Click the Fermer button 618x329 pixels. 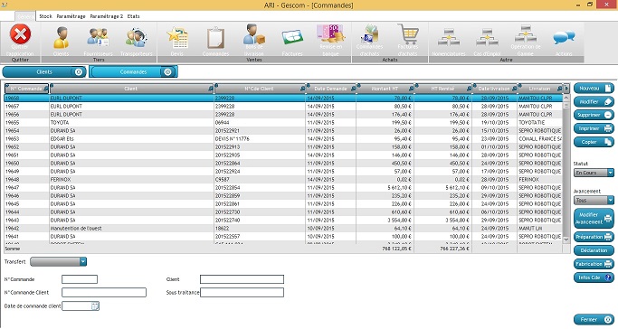click(x=594, y=320)
